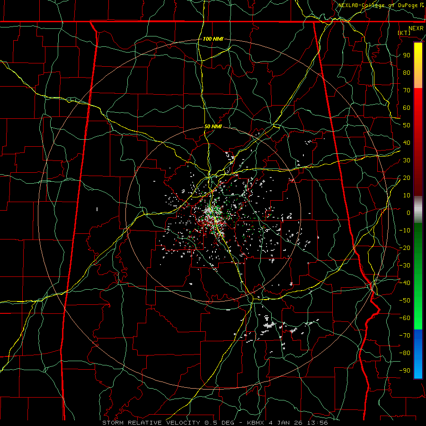Click the 20 value on velocity scale
Image resolution: width=426 pixels, height=426 pixels.
point(407,178)
